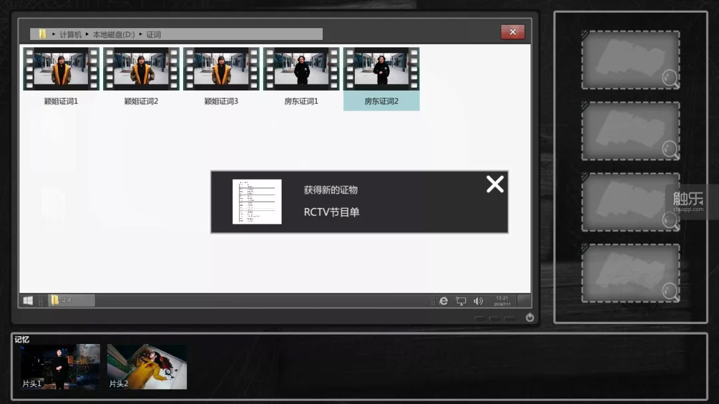Select the highlighted 房东证词2 video file
Image resolution: width=719 pixels, height=404 pixels.
click(381, 79)
